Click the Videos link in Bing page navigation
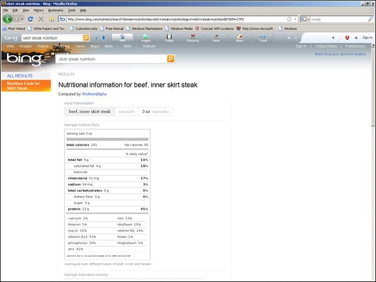Viewport: 376px width, 282px height. tap(43, 46)
